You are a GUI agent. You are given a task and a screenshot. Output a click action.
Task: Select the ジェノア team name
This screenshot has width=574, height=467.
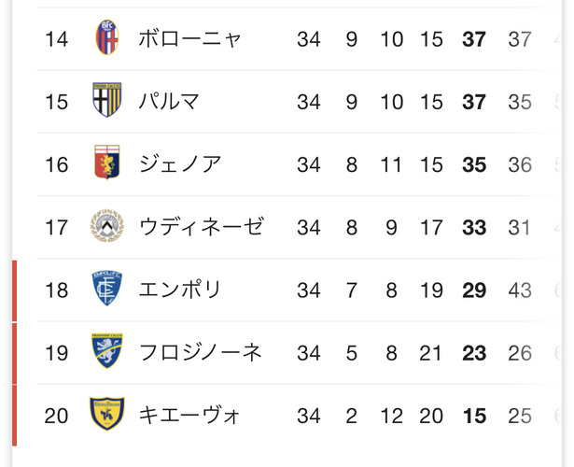pos(180,164)
